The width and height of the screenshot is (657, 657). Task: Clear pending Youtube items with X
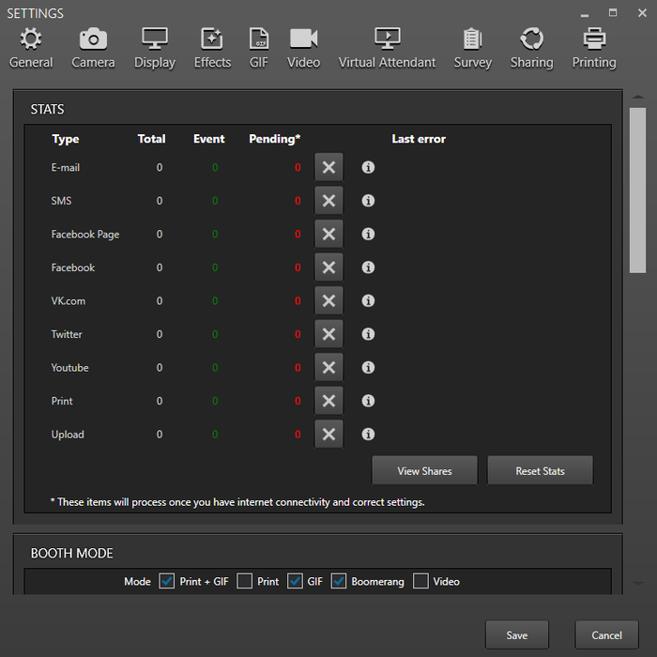tap(328, 368)
